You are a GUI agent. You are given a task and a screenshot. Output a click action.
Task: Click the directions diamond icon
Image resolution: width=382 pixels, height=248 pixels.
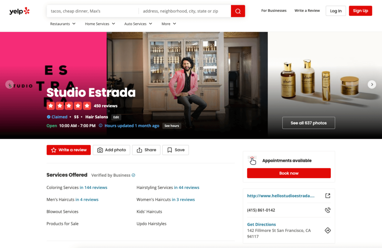click(x=328, y=231)
